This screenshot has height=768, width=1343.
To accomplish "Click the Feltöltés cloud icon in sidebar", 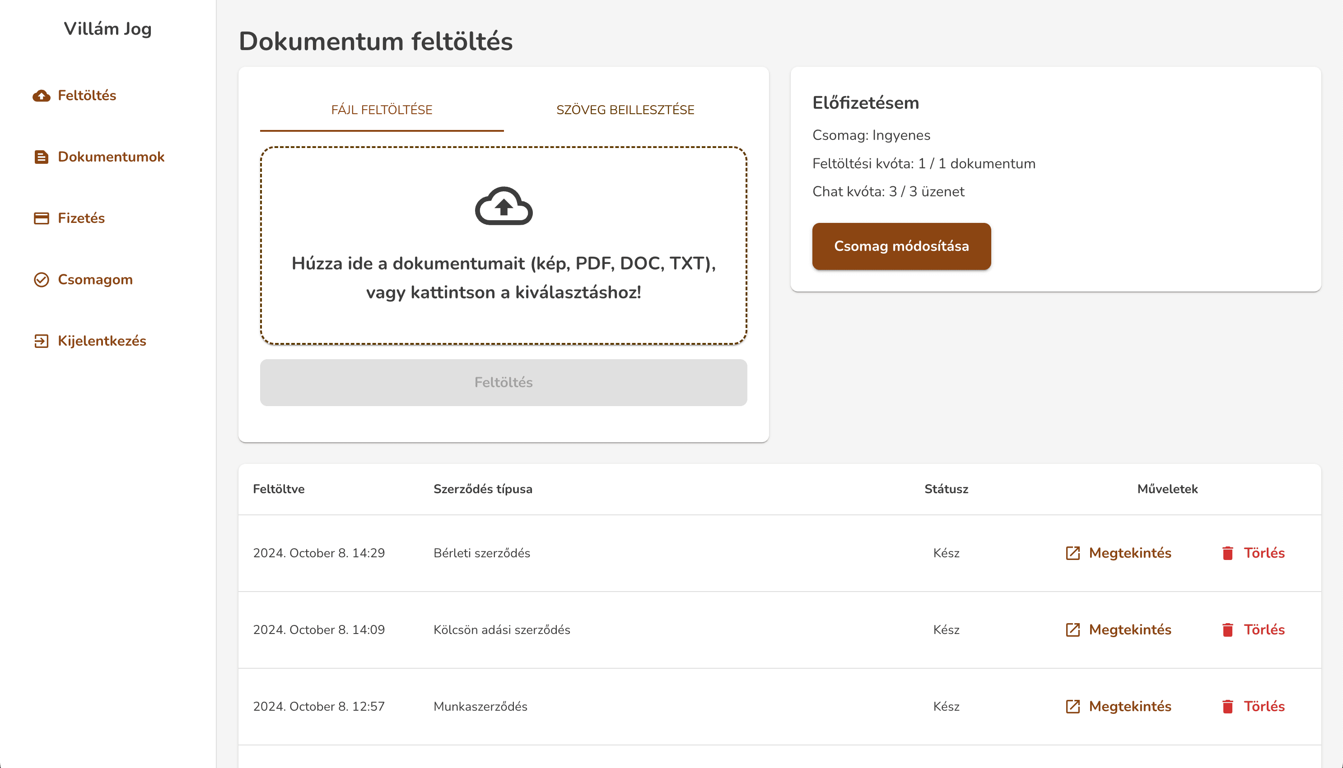I will (x=41, y=96).
